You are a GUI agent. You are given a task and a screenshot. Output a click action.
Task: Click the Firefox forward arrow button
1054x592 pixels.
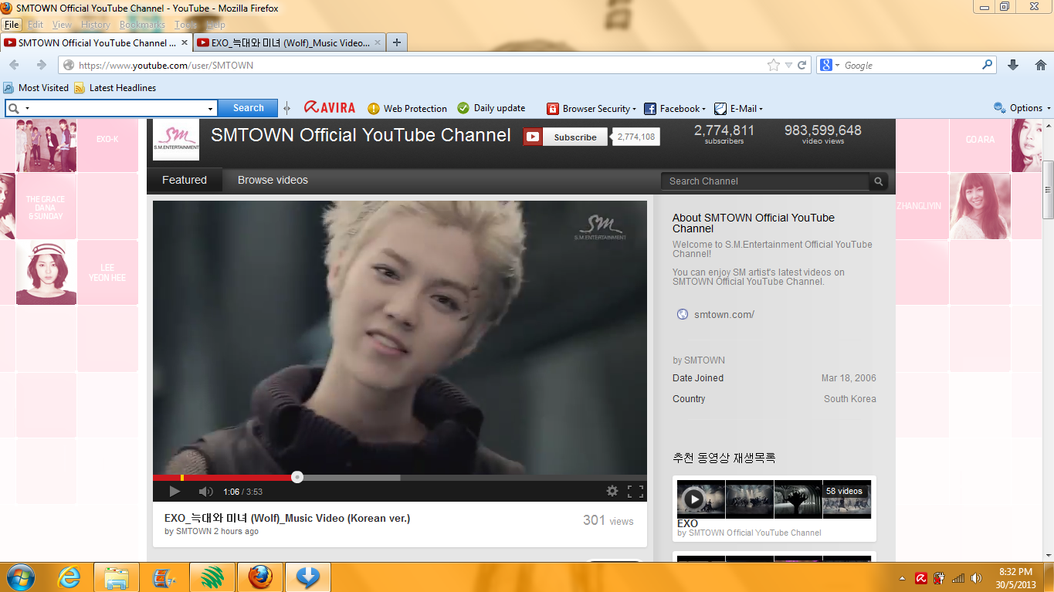42,66
